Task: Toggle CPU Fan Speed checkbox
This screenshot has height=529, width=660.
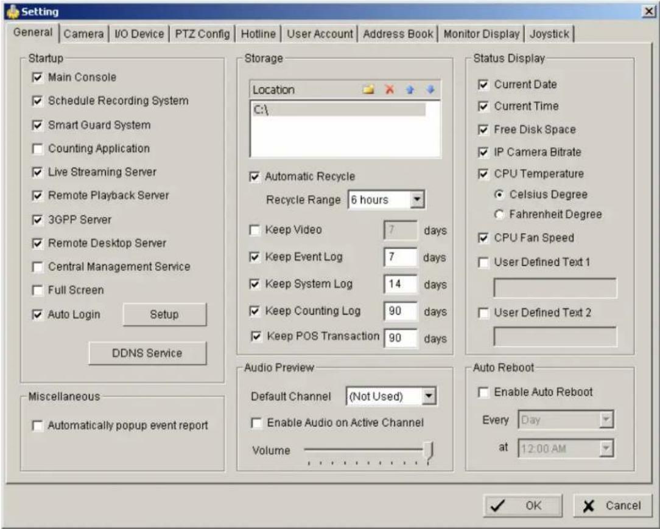Action: tap(483, 238)
